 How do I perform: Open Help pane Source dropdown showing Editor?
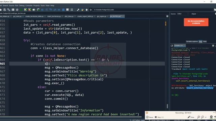click(x=183, y=14)
